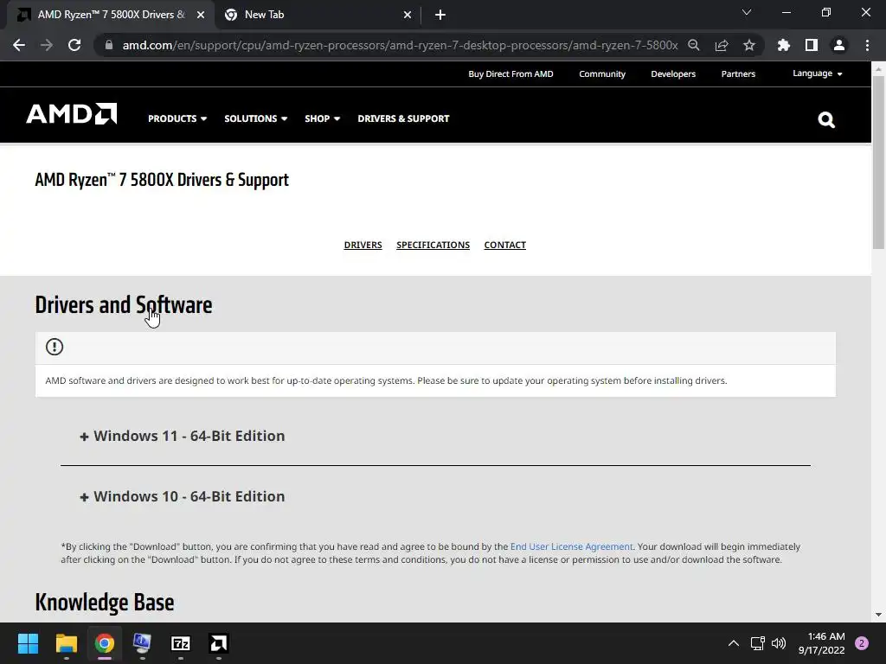
Task: Click the volume speaker tray icon
Action: click(779, 643)
